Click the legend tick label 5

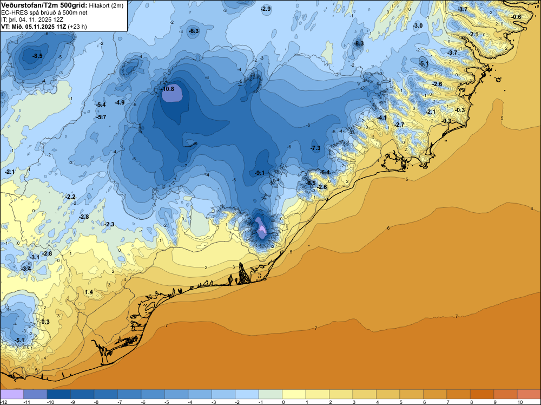point(400,402)
